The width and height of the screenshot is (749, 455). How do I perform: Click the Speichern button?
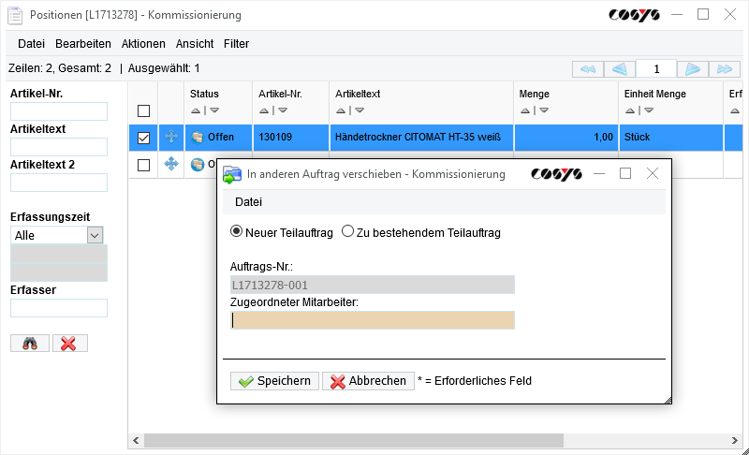[x=274, y=381]
